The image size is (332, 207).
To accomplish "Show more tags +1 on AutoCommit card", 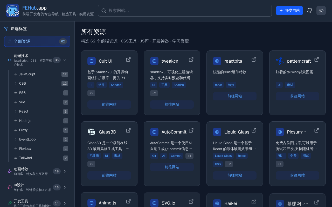I will [x=189, y=156].
